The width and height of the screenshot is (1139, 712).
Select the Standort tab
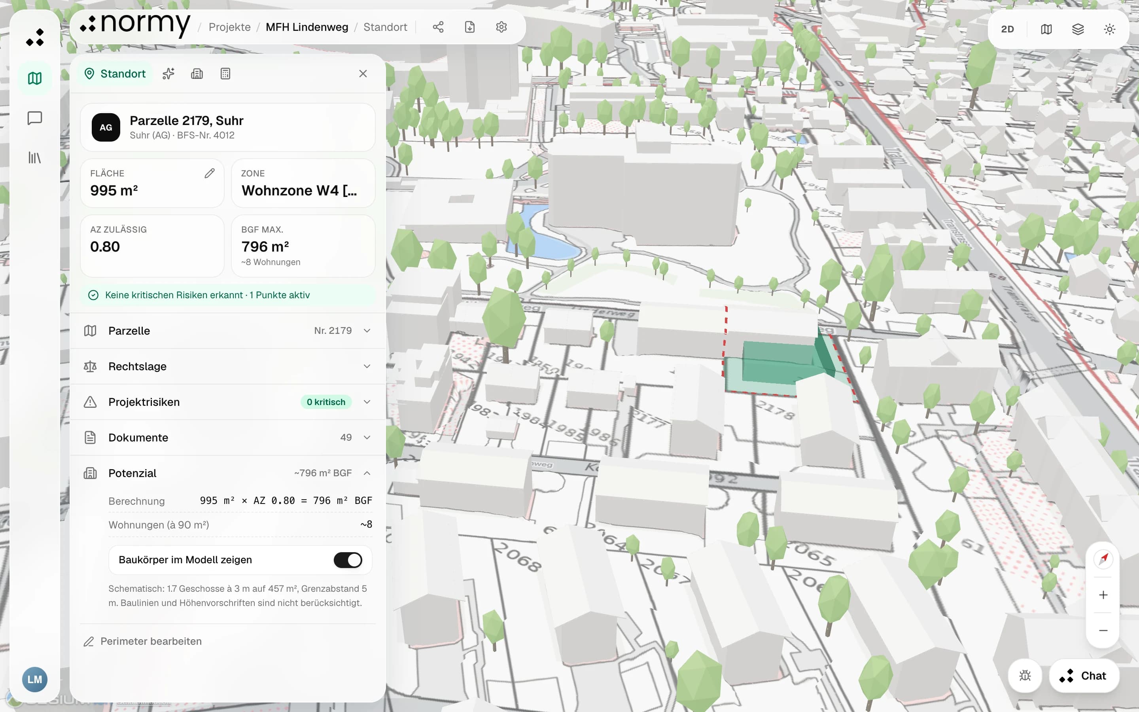tap(115, 74)
